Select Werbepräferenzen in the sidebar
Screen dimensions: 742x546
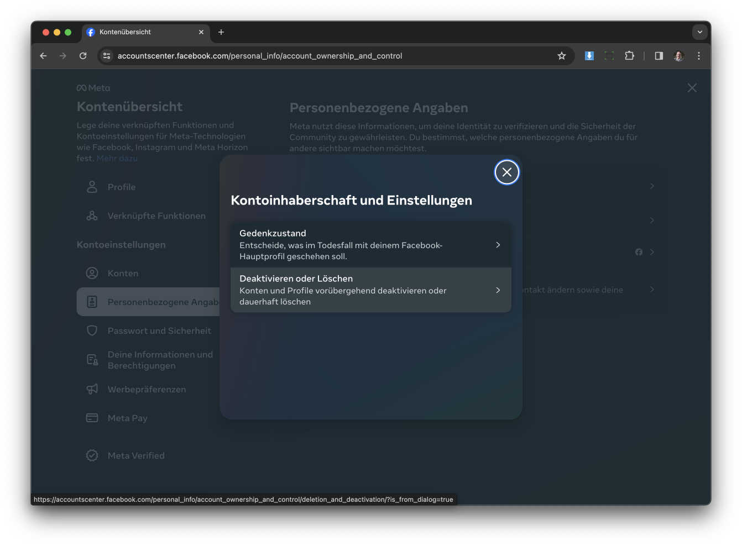pyautogui.click(x=147, y=389)
